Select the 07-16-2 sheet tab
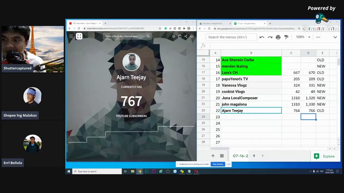 (241, 156)
